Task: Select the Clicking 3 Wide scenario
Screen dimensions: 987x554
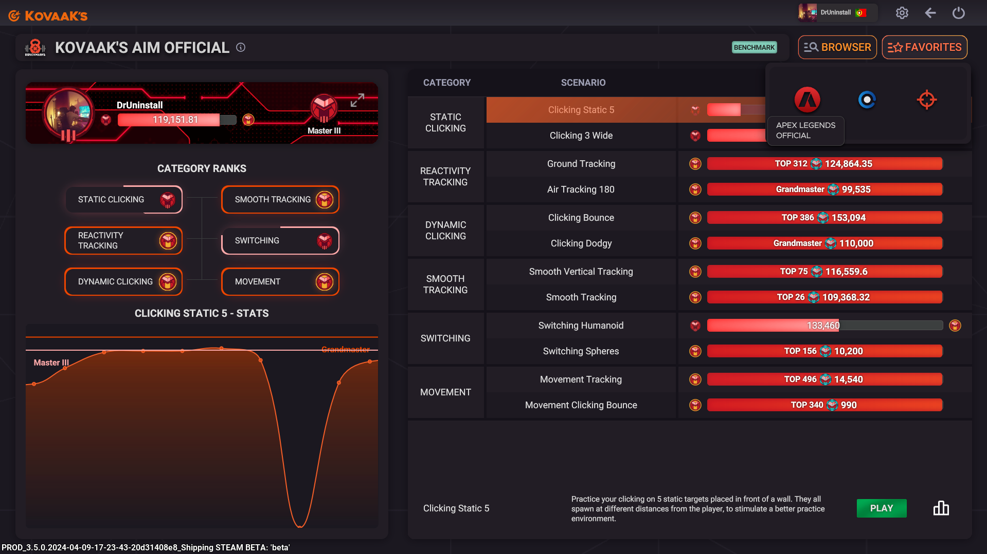Action: [581, 136]
